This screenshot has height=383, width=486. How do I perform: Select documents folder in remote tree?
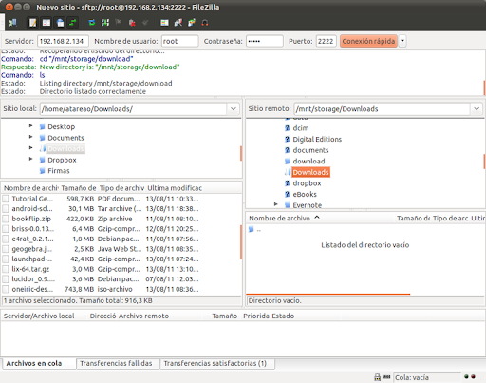pos(310,150)
